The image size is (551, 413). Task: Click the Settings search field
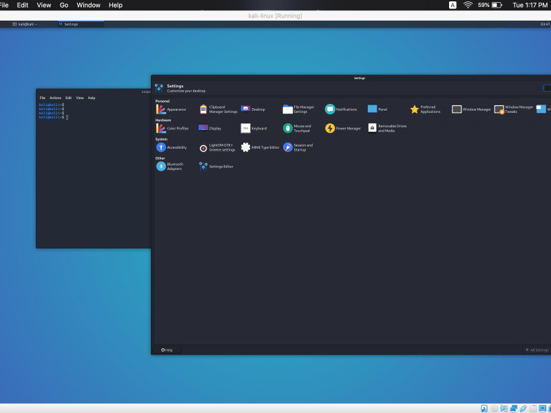(547, 88)
